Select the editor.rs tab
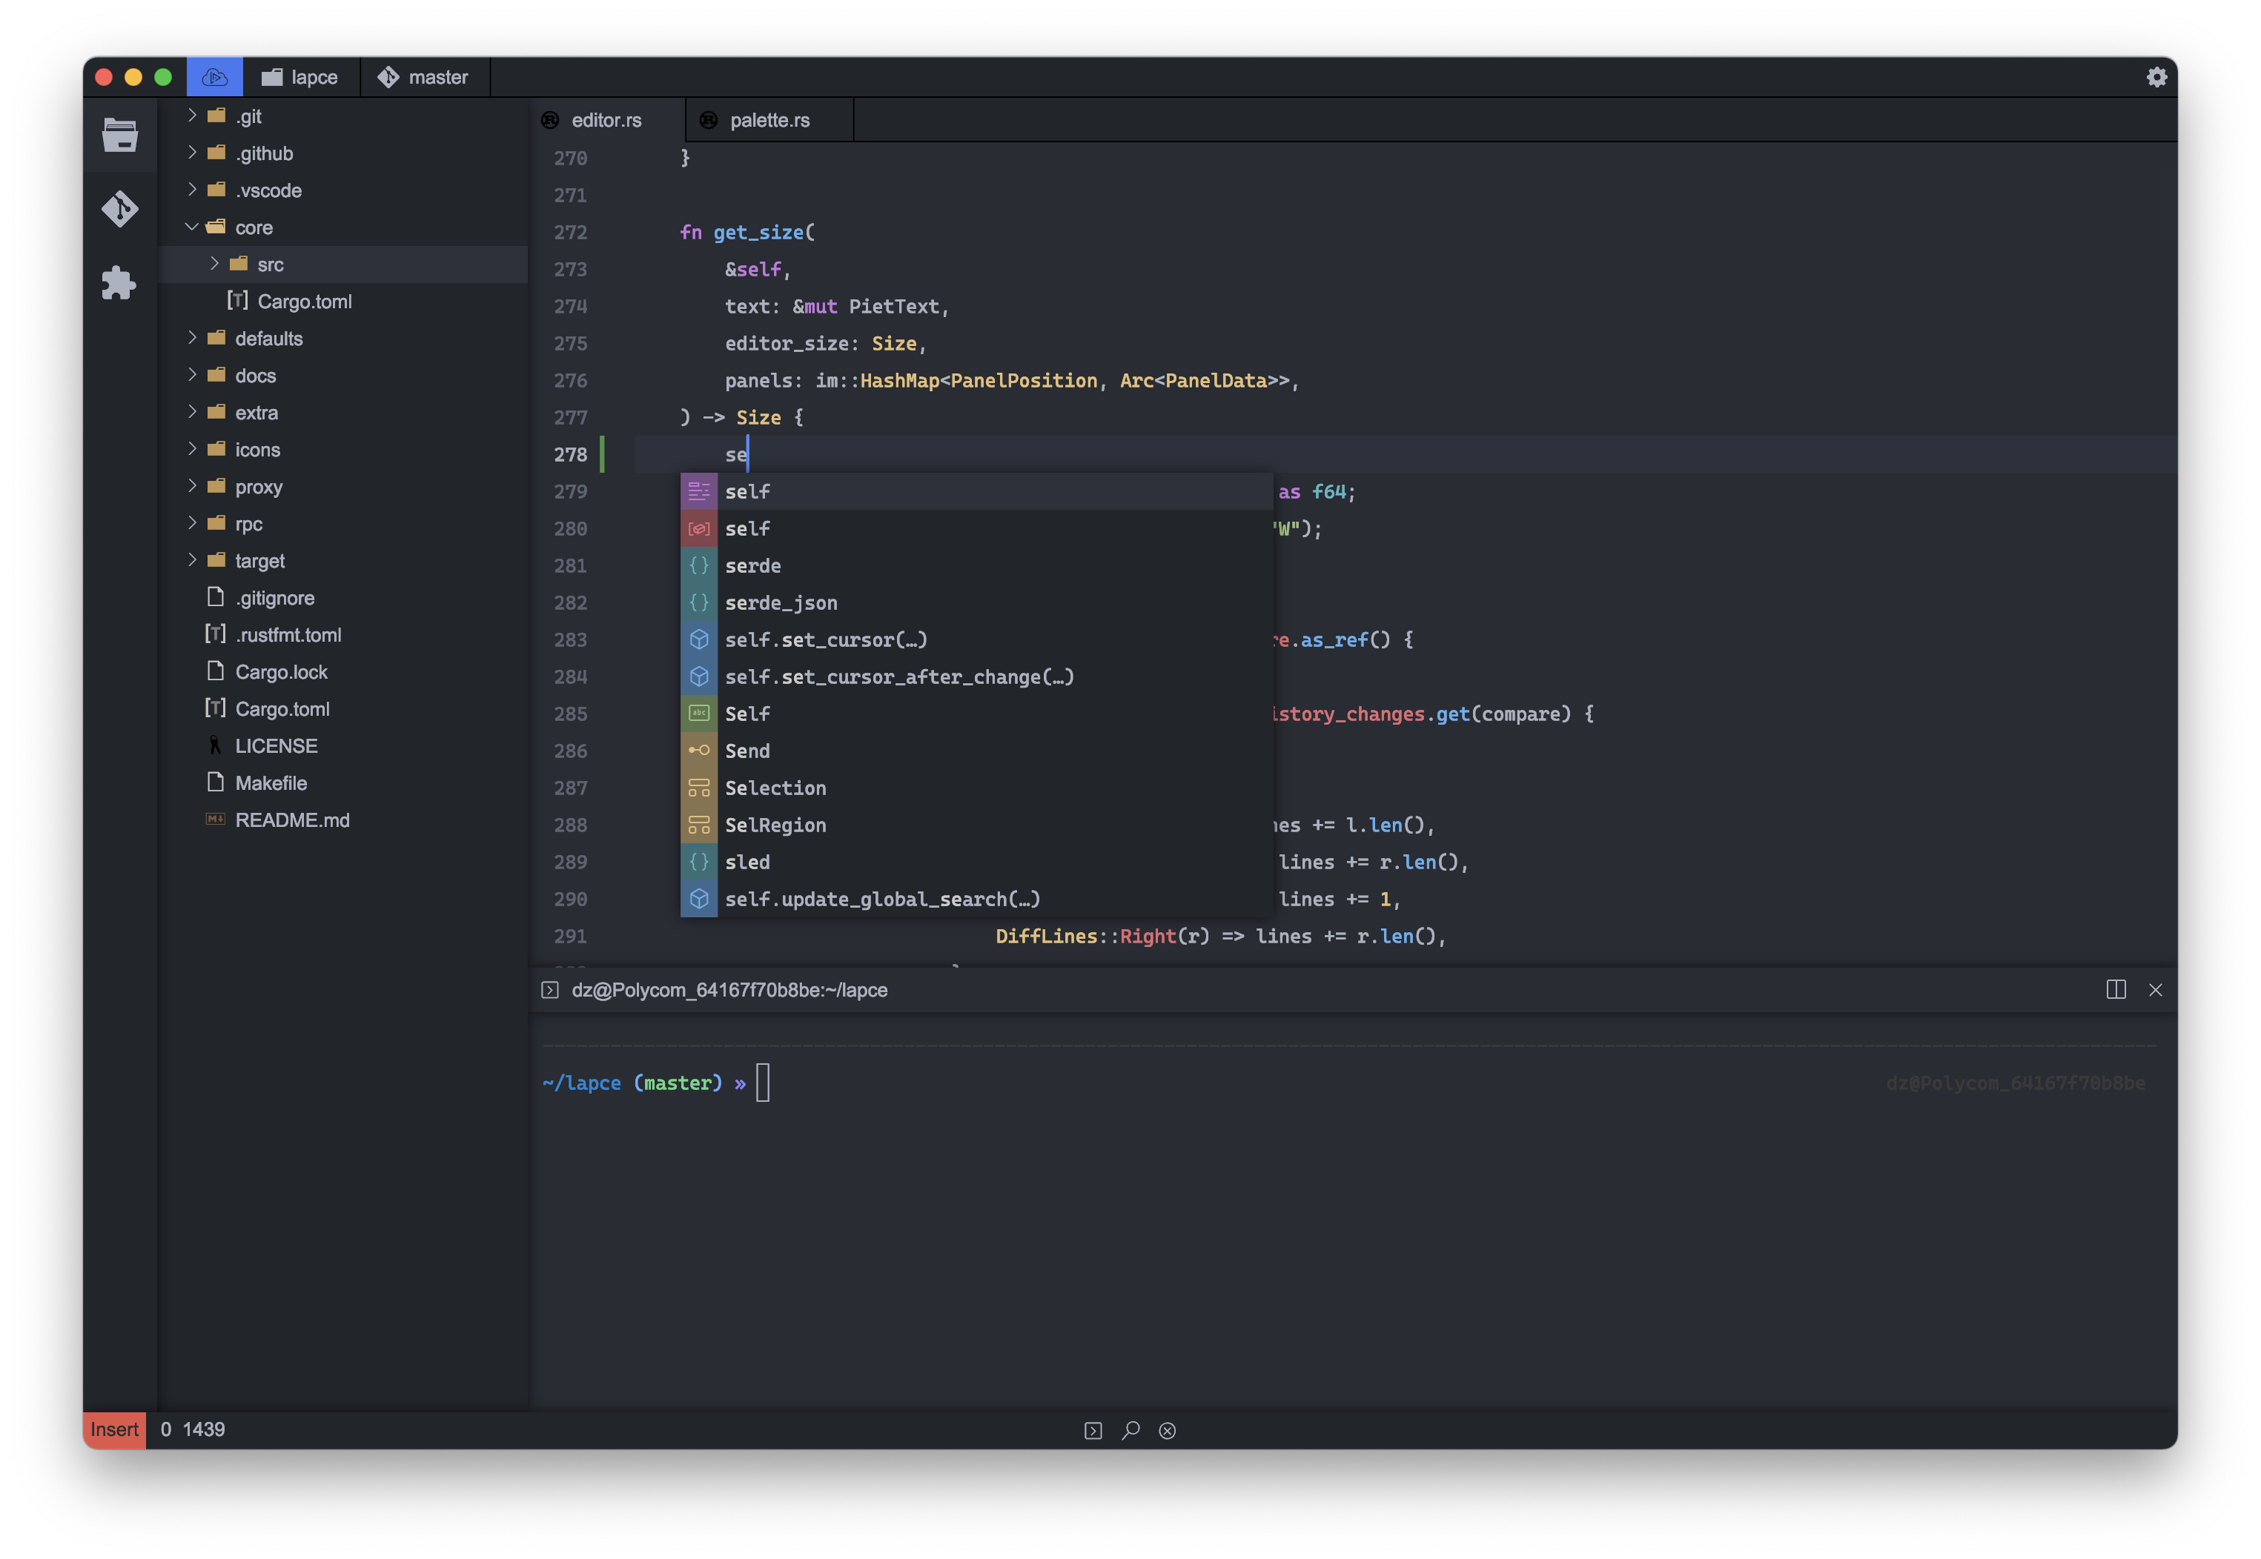The width and height of the screenshot is (2261, 1559). tap(606, 120)
